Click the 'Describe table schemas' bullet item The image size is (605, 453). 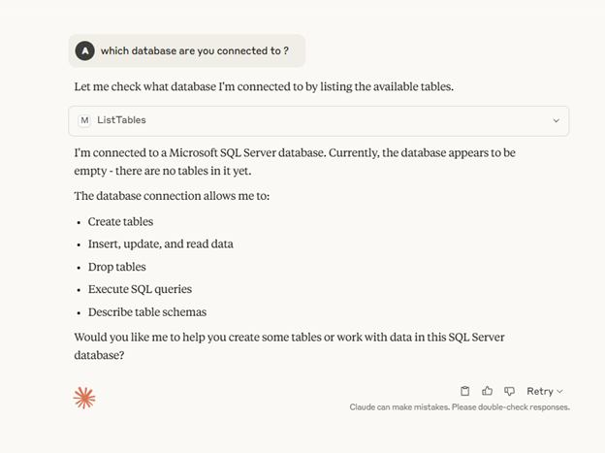pyautogui.click(x=147, y=312)
